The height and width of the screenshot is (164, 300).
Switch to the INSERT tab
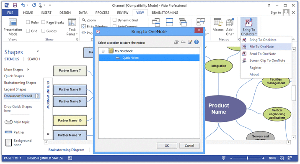[x=46, y=13]
